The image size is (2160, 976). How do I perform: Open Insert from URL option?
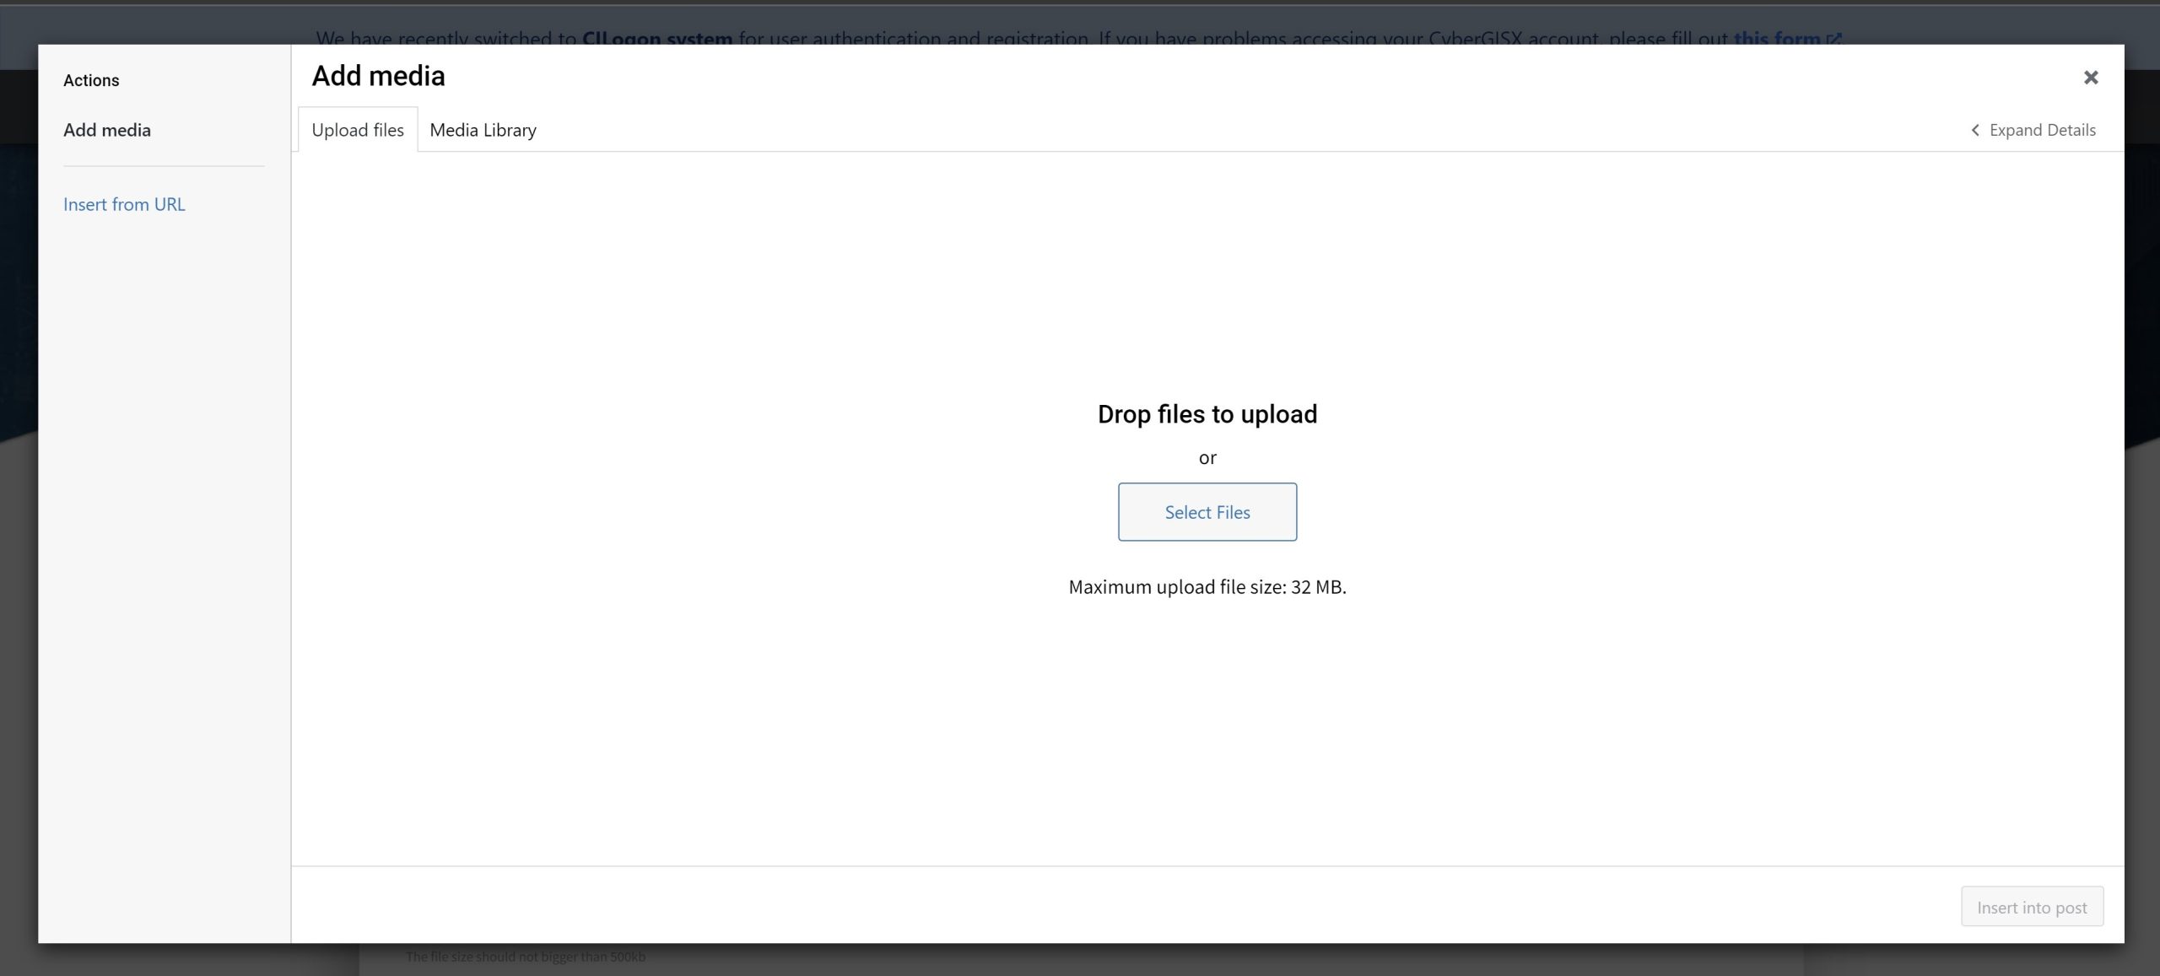click(x=124, y=204)
